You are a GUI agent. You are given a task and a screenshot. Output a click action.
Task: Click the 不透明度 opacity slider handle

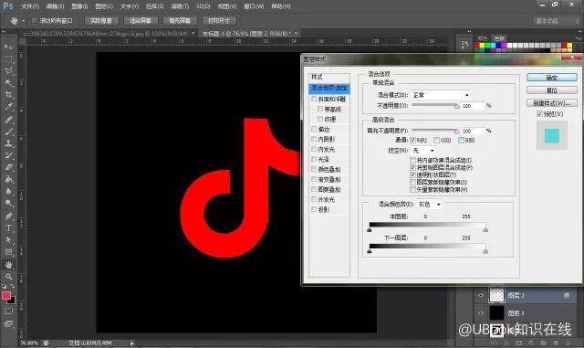(x=456, y=106)
